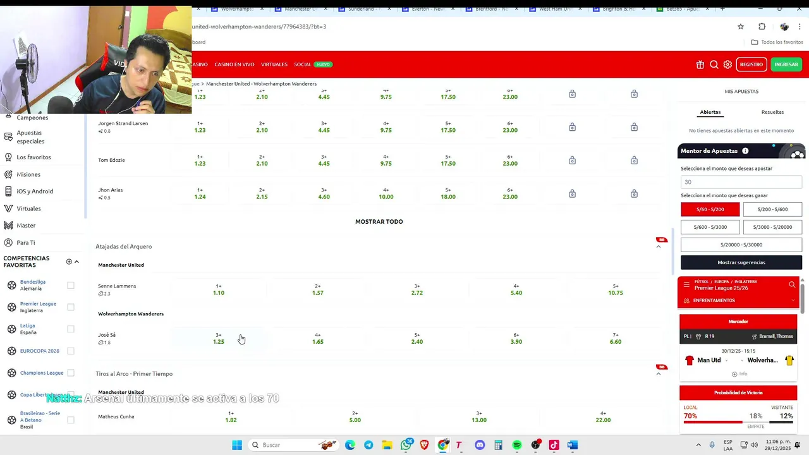
Task: Open Word from the taskbar
Action: pyautogui.click(x=573, y=445)
